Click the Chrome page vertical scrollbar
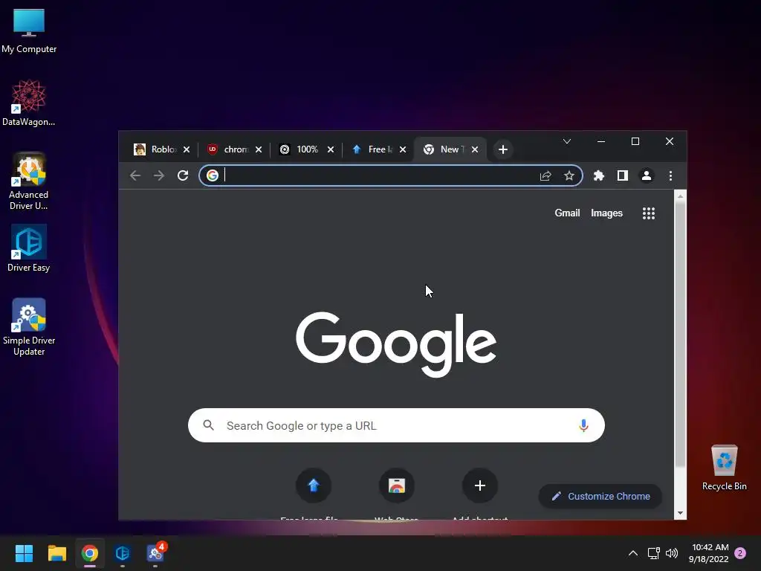The width and height of the screenshot is (761, 571). pos(680,335)
